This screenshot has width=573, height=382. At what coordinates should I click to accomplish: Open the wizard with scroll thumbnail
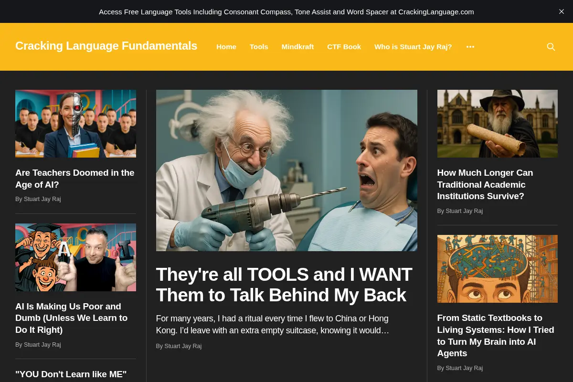498,124
